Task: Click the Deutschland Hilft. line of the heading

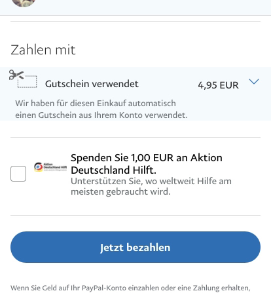Action: click(x=113, y=170)
